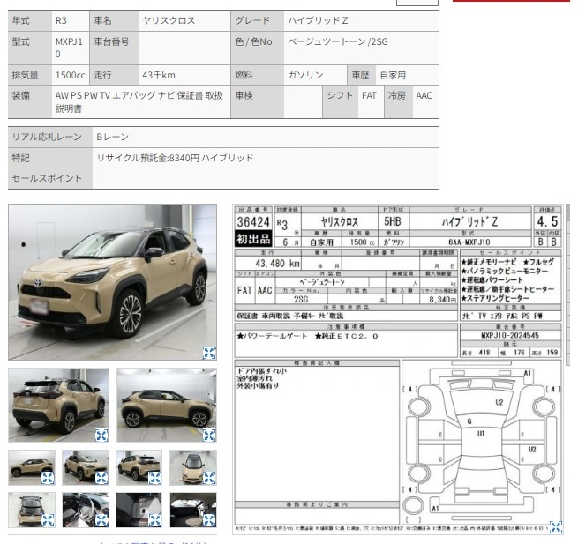578x544 pixels.
Task: Click expand icon on the auction sheet image
Action: tap(556, 527)
